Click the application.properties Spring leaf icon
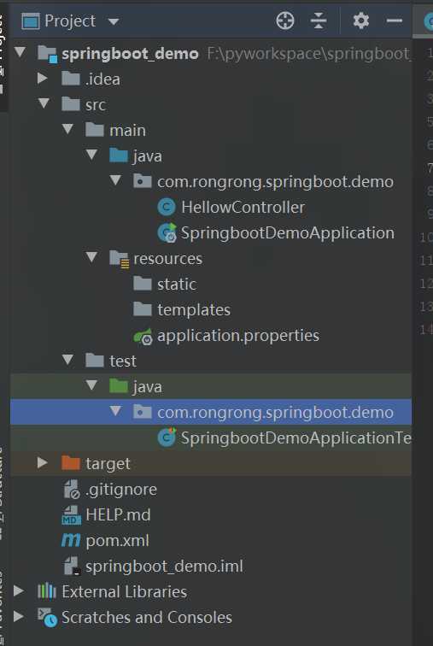 coord(143,336)
